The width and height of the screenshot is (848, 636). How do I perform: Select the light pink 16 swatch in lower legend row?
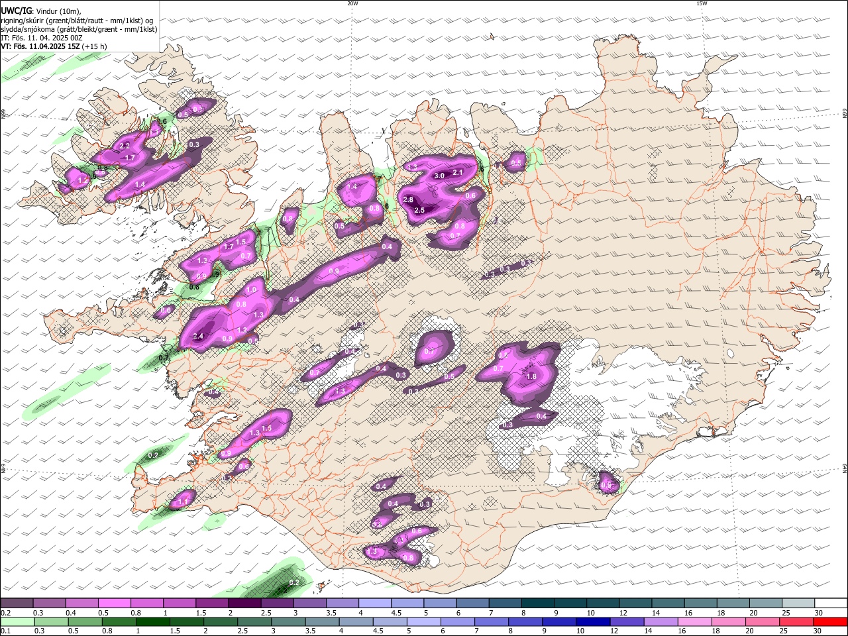tap(696, 622)
